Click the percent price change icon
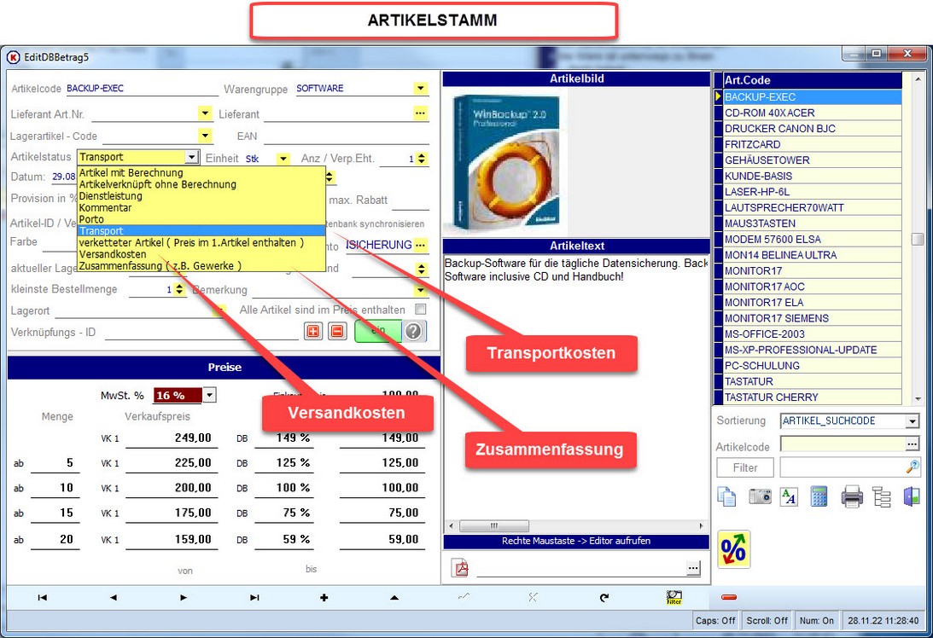Screen dimensions: 933x638 pyautogui.click(x=733, y=548)
